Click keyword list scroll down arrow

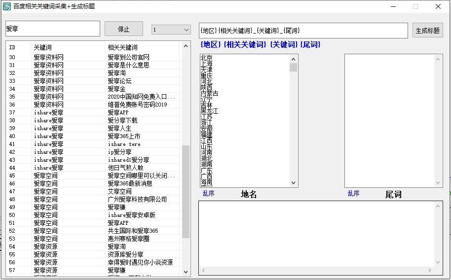pos(186,272)
